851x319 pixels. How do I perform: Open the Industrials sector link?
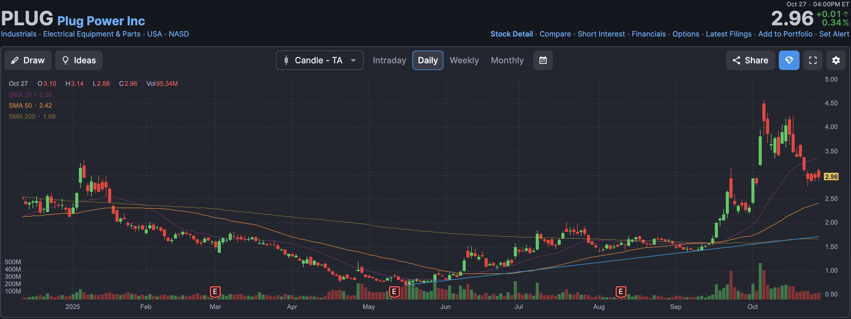pos(19,34)
